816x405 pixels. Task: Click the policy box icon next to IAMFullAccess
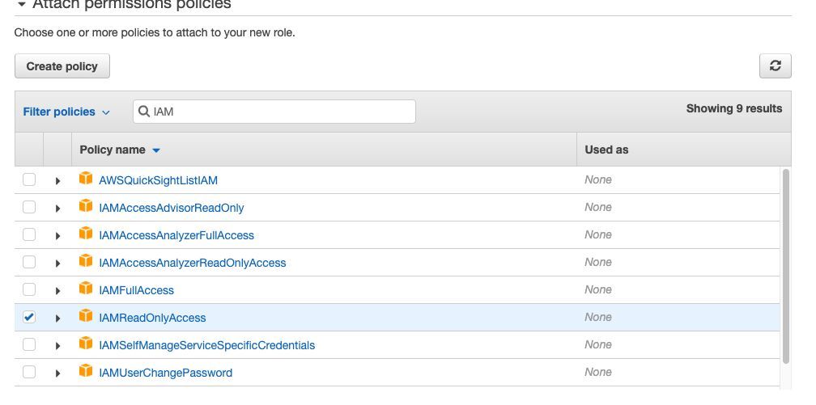pos(86,289)
